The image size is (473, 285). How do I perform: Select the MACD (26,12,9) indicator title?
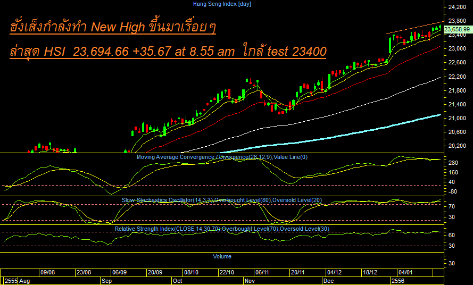222,157
